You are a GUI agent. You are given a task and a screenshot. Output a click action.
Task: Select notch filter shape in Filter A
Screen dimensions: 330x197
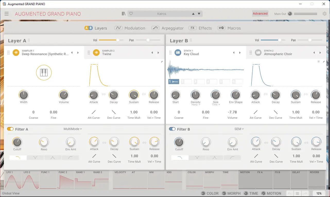[35, 158]
